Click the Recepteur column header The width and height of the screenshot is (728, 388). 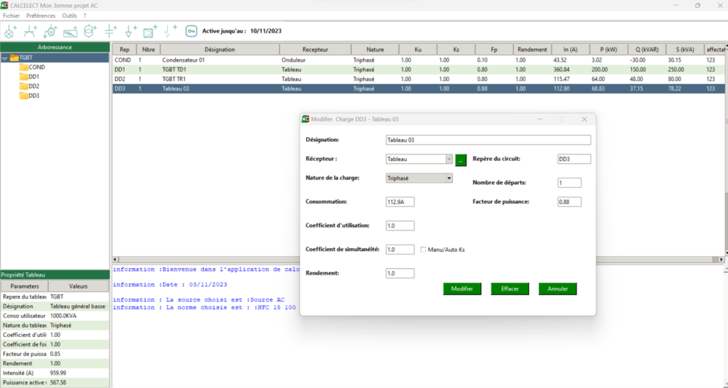[315, 50]
